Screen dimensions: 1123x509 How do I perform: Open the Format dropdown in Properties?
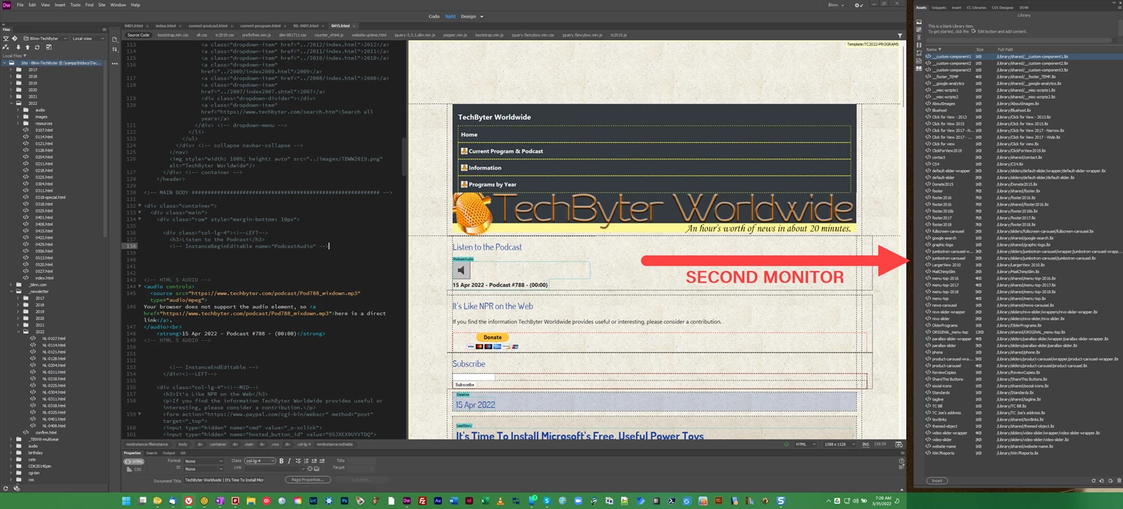(x=203, y=461)
